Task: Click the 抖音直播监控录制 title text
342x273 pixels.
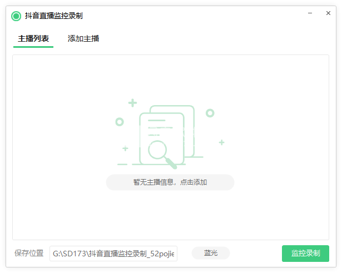Action: pyautogui.click(x=53, y=16)
